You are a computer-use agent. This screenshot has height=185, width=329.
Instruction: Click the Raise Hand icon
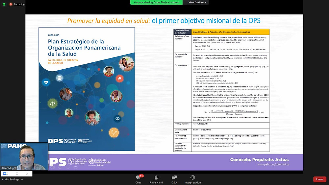coord(156,178)
